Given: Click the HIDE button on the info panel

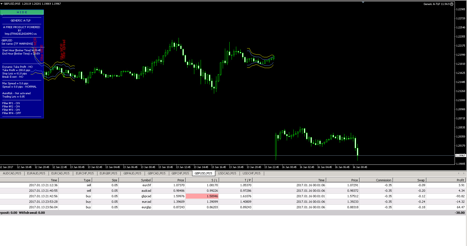Looking at the screenshot, I should pyautogui.click(x=22, y=12).
